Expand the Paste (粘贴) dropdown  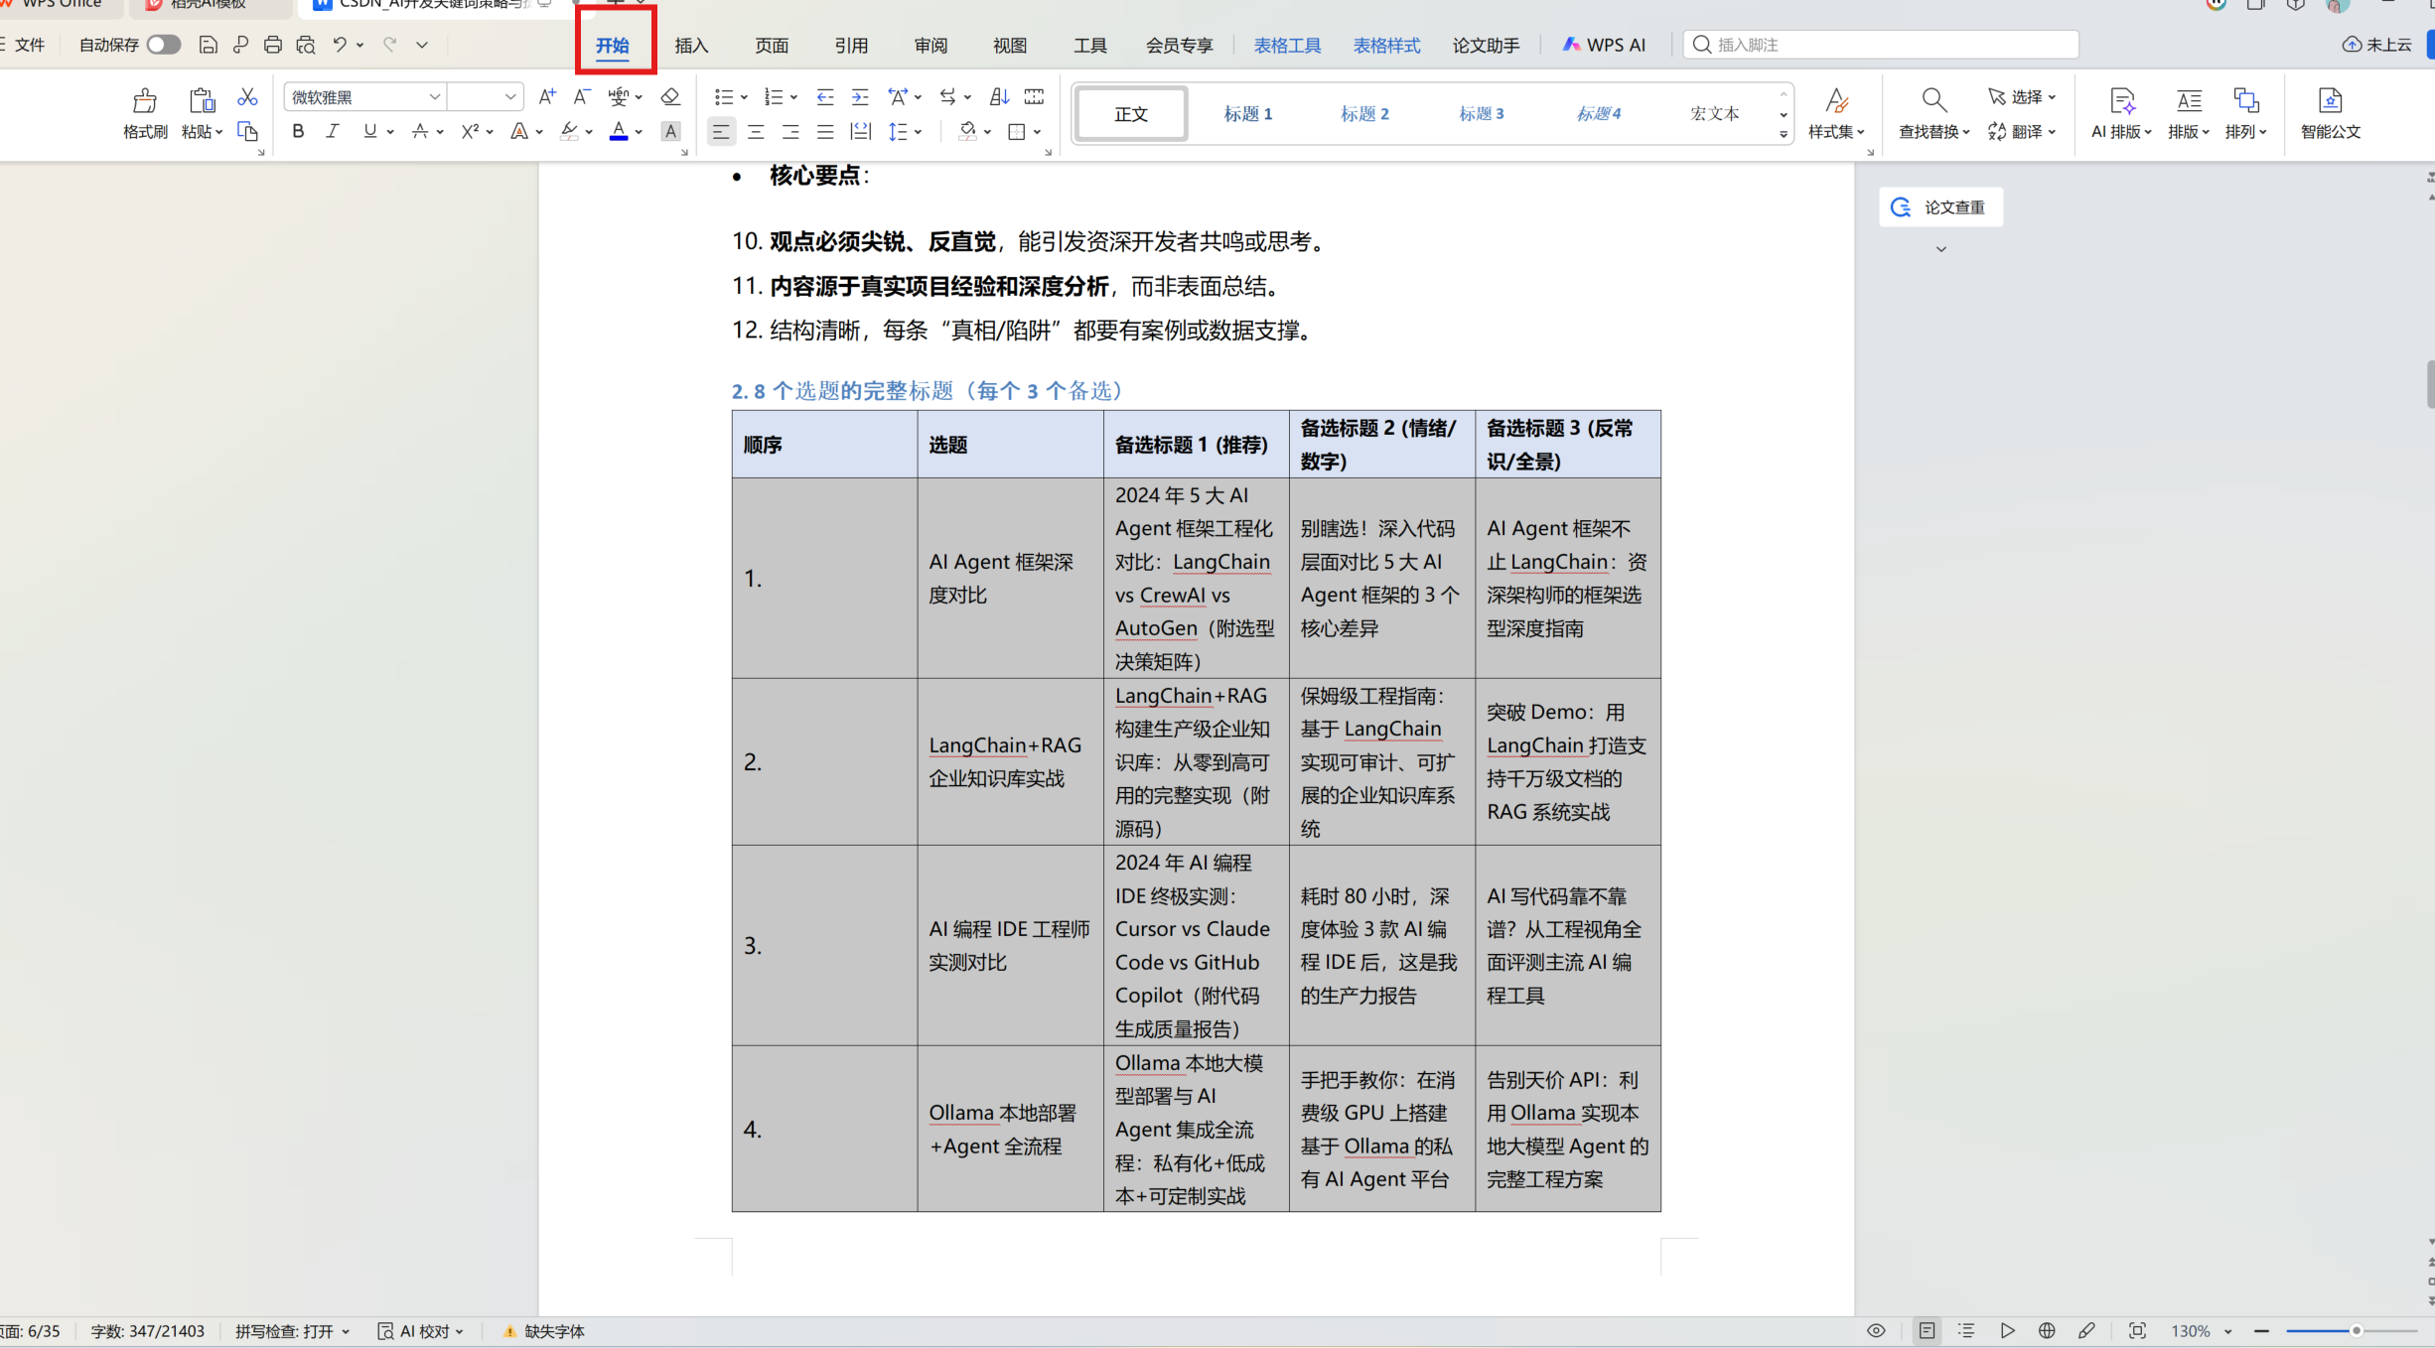click(203, 132)
